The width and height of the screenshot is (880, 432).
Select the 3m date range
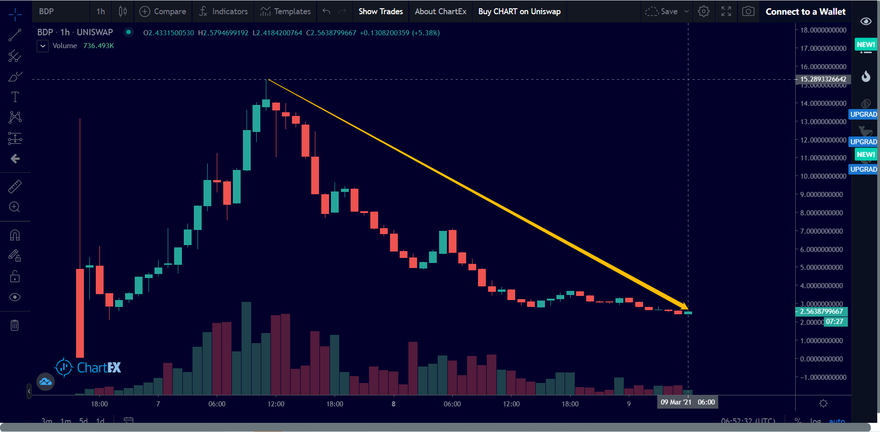point(47,421)
